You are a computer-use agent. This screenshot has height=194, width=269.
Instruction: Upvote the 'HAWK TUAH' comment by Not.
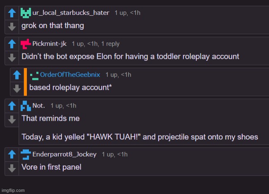[x=12, y=107]
